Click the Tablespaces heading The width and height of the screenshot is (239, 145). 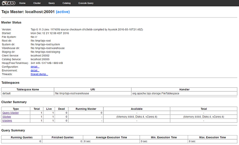[x=10, y=83]
